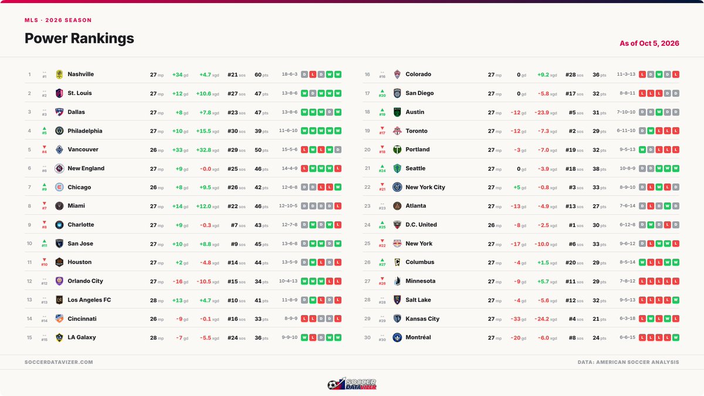704x396 pixels.
Task: Click the Nashville team name
Action: click(81, 75)
